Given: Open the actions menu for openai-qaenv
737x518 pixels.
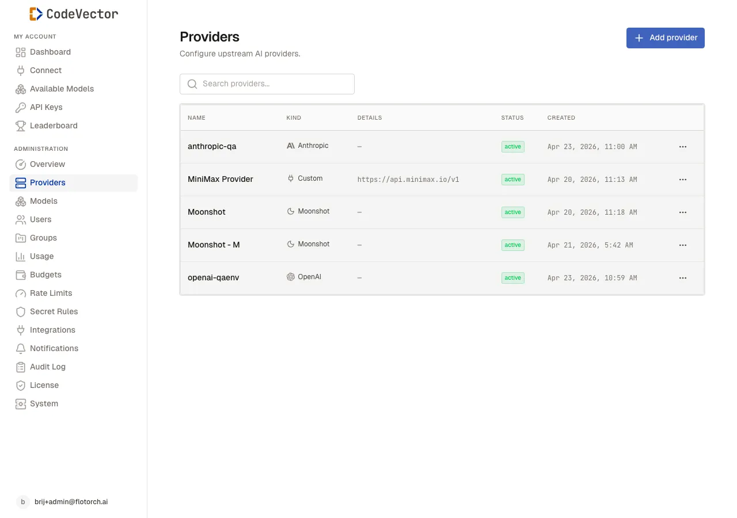Looking at the screenshot, I should (683, 278).
